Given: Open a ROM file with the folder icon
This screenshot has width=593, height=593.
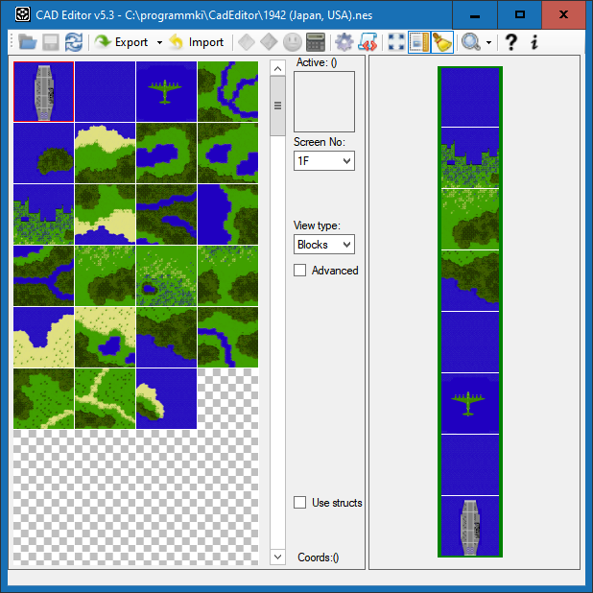Looking at the screenshot, I should pyautogui.click(x=28, y=42).
